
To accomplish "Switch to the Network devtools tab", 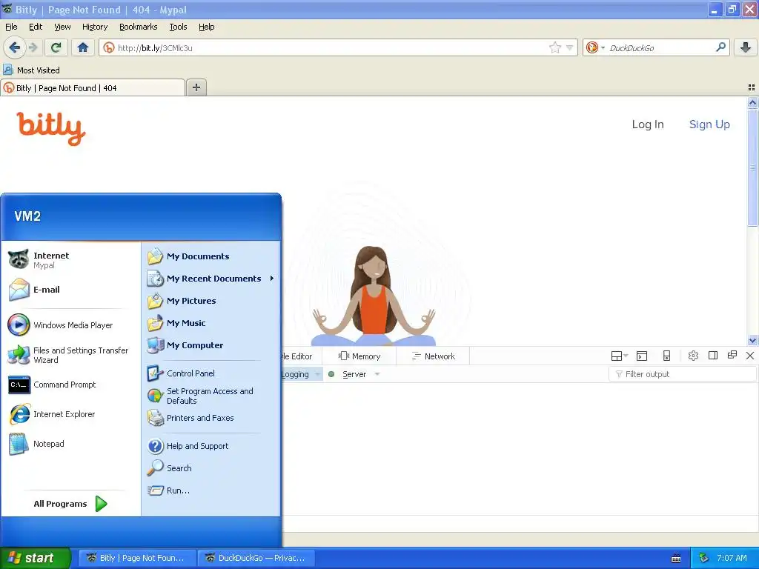I will click(x=433, y=356).
